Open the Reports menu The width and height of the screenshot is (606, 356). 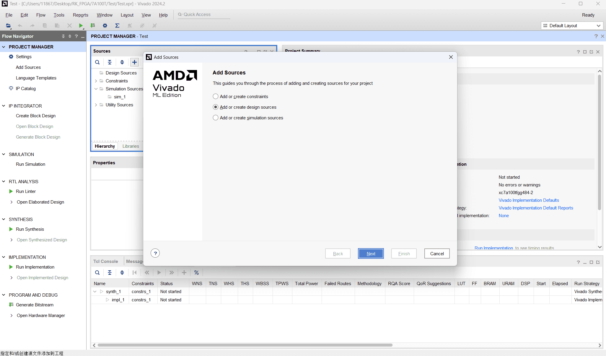coord(80,15)
